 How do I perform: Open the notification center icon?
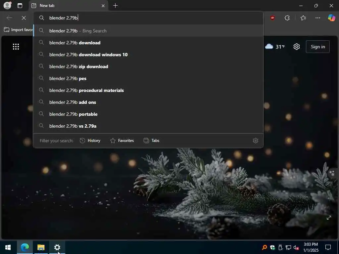click(328, 247)
